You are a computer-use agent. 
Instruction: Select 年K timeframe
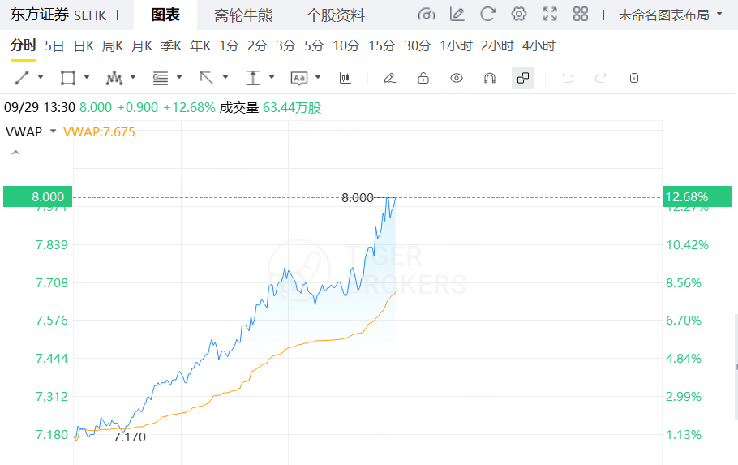(x=200, y=46)
